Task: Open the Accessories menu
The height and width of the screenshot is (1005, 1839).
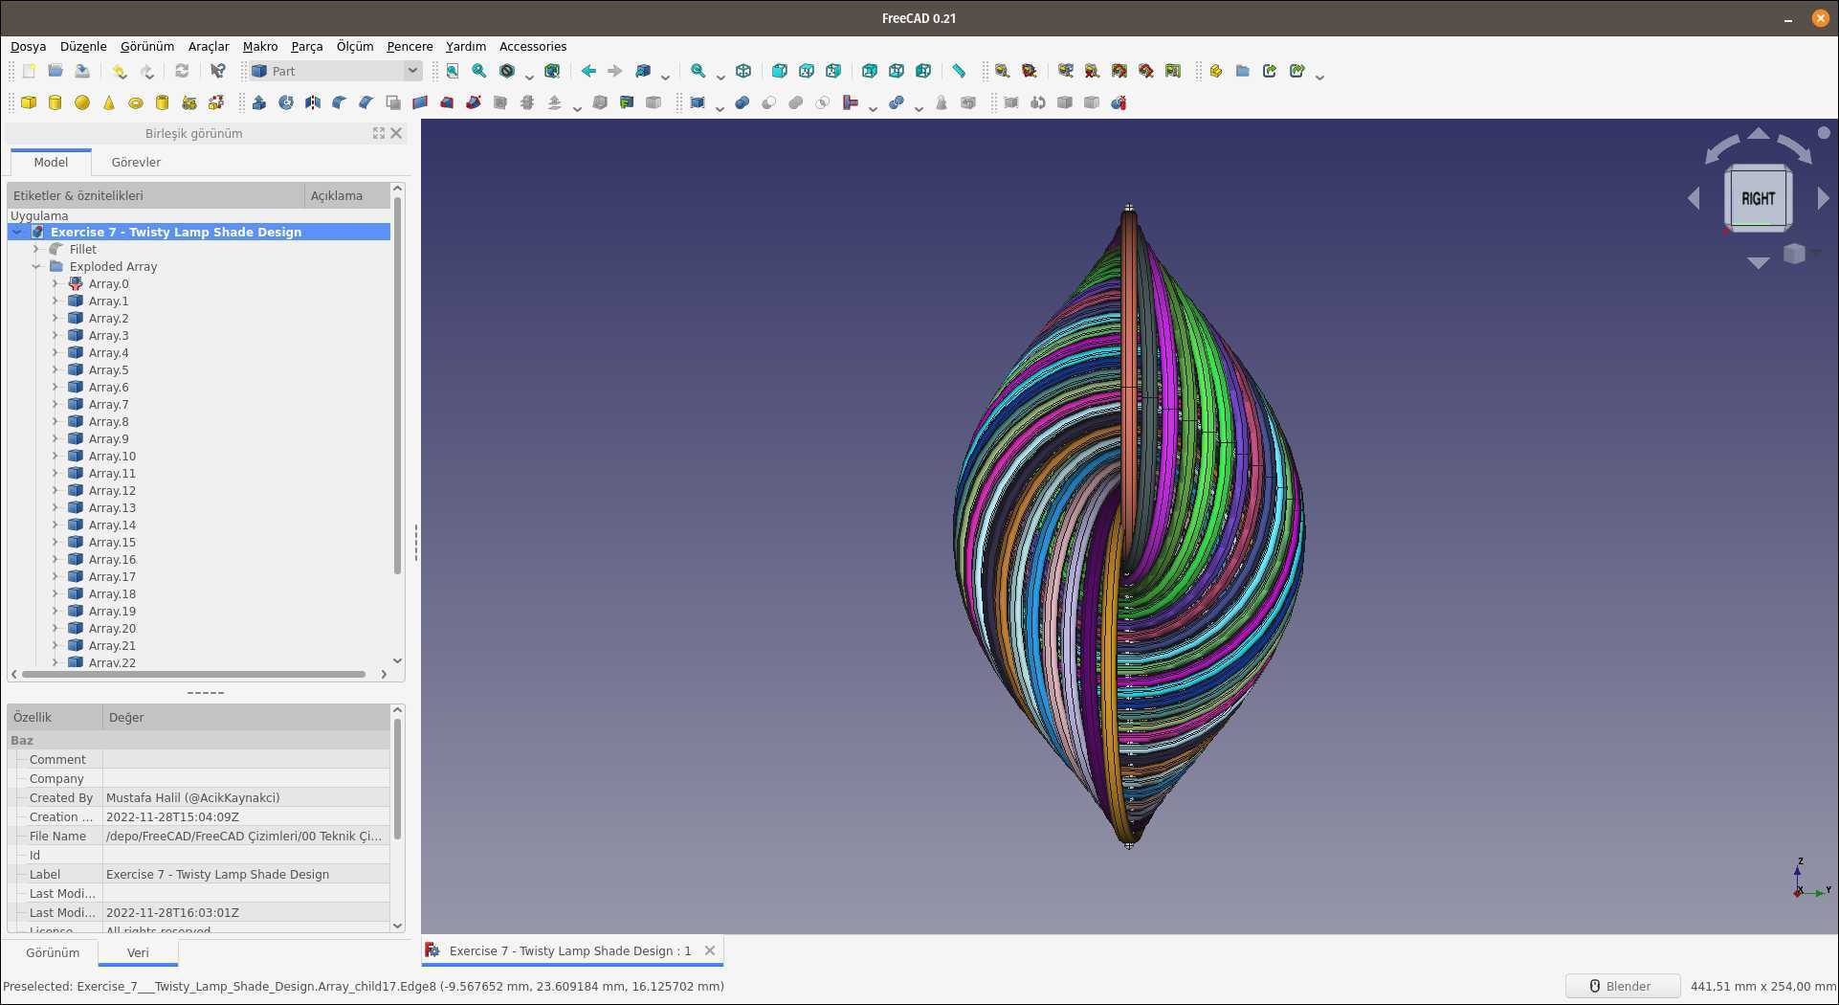Action: [x=533, y=46]
